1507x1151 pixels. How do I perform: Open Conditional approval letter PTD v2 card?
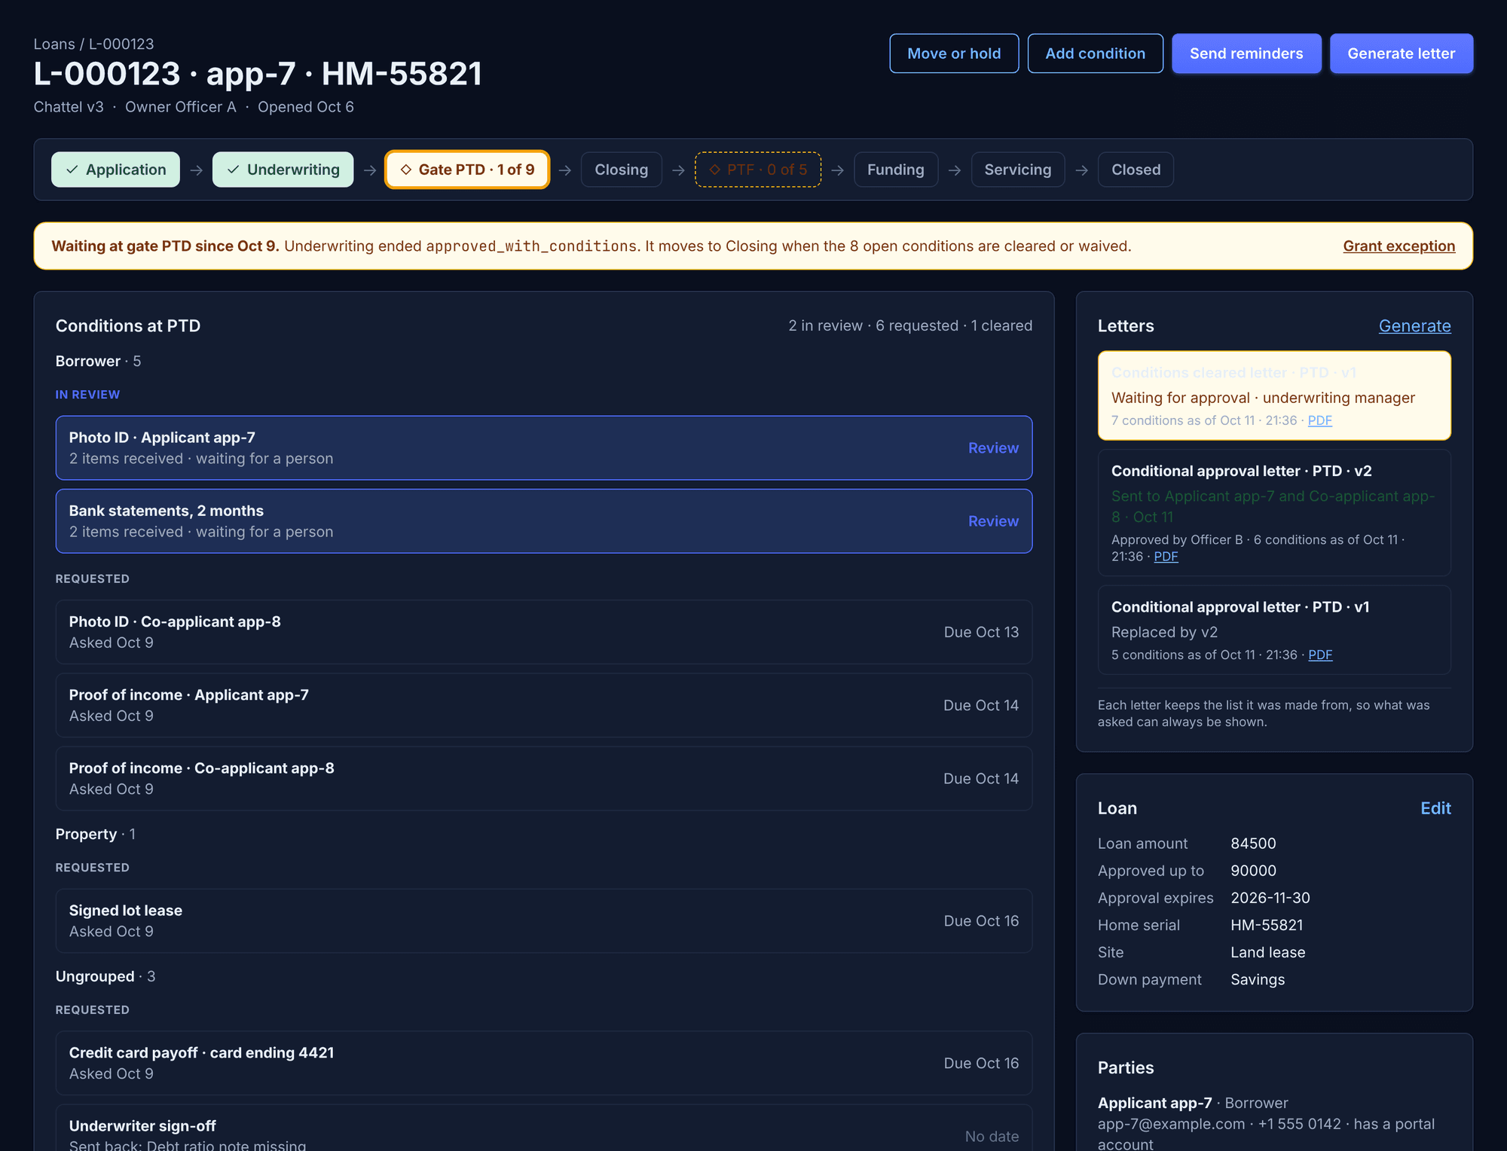(1274, 513)
